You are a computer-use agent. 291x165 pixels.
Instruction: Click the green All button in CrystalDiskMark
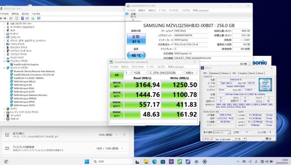point(117,75)
